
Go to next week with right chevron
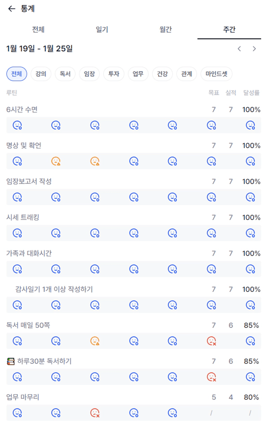pos(254,49)
